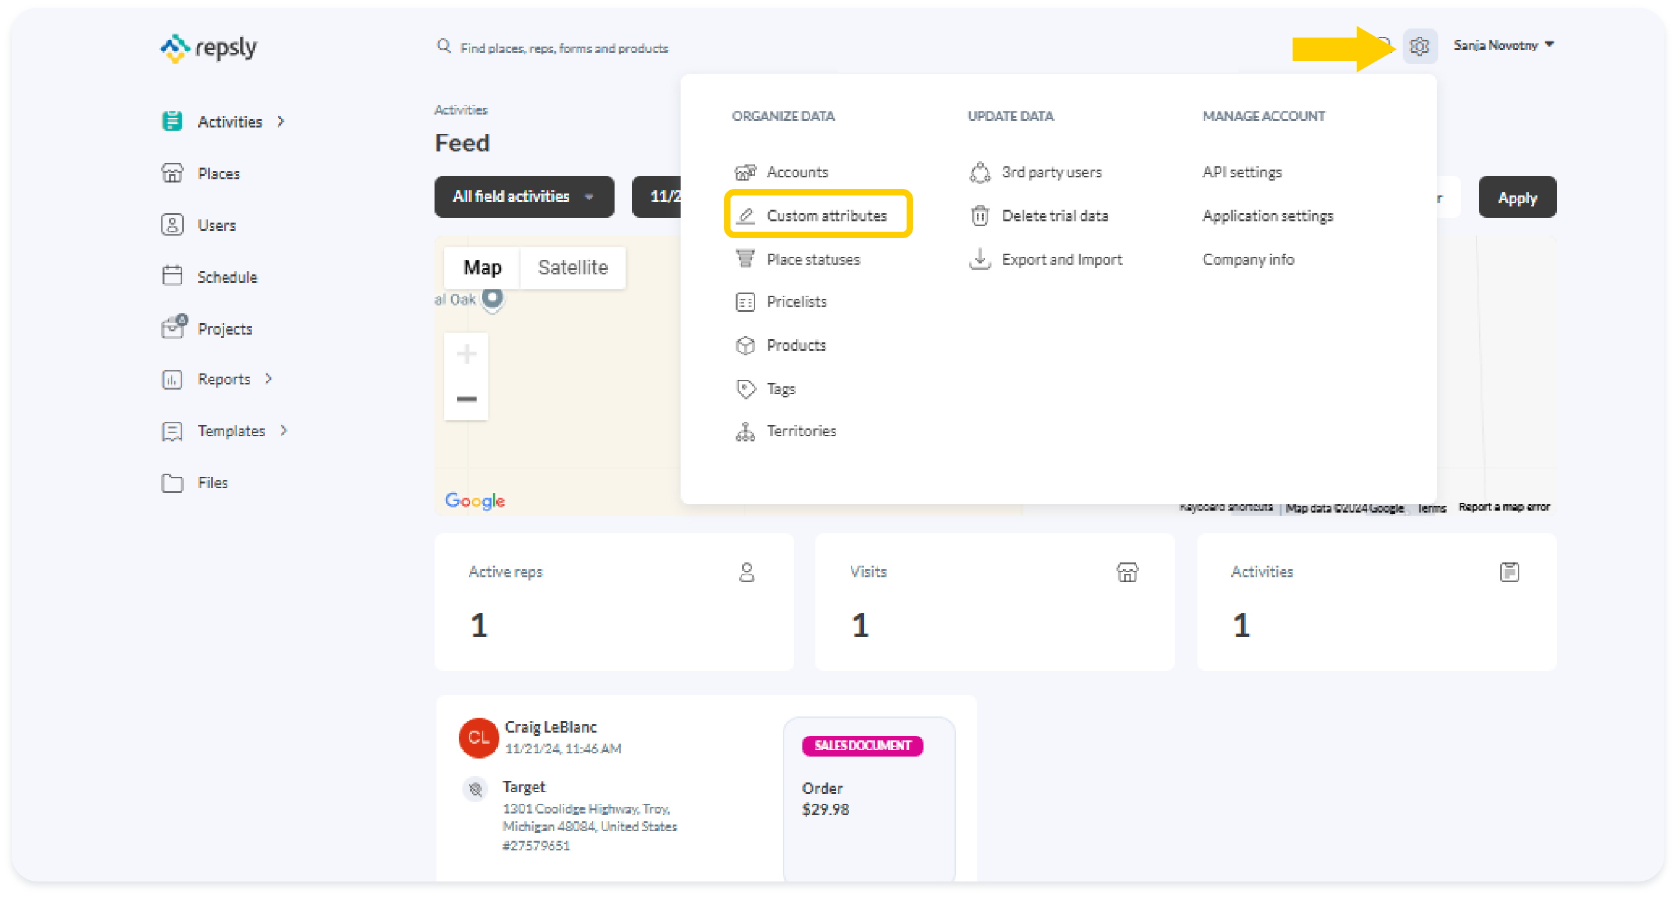Click the map pin near Oak

pos(493,300)
